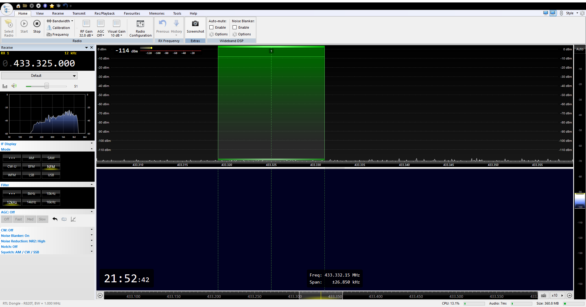Open the Style menu
This screenshot has height=307, width=586.
(571, 13)
